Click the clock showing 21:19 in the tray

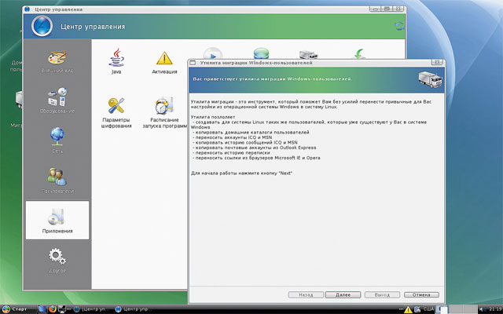[x=496, y=309]
